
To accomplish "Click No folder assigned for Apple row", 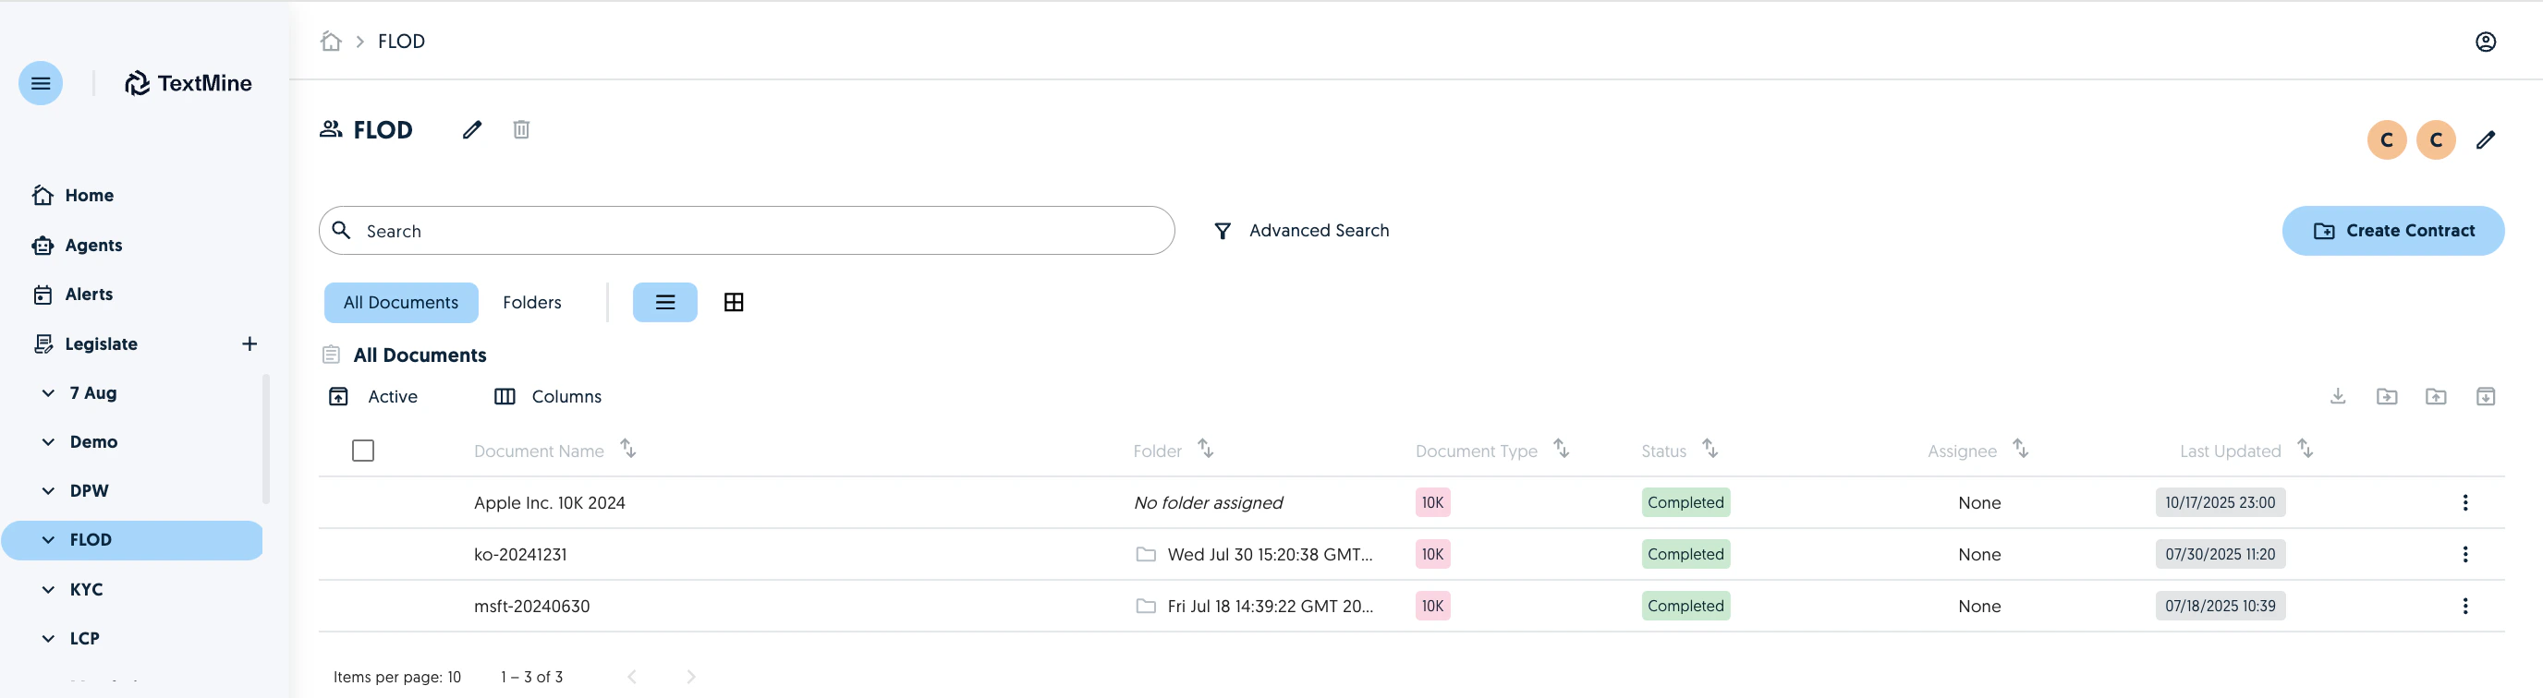I will [1209, 503].
